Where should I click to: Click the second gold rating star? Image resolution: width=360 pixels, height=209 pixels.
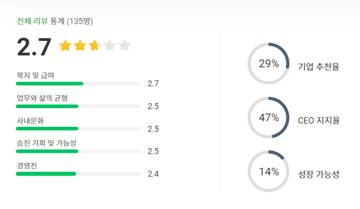pos(80,45)
